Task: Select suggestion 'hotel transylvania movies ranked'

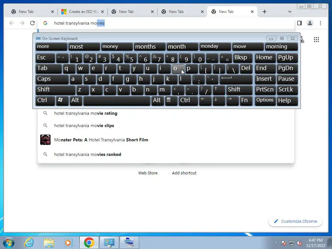Action: pos(166,154)
